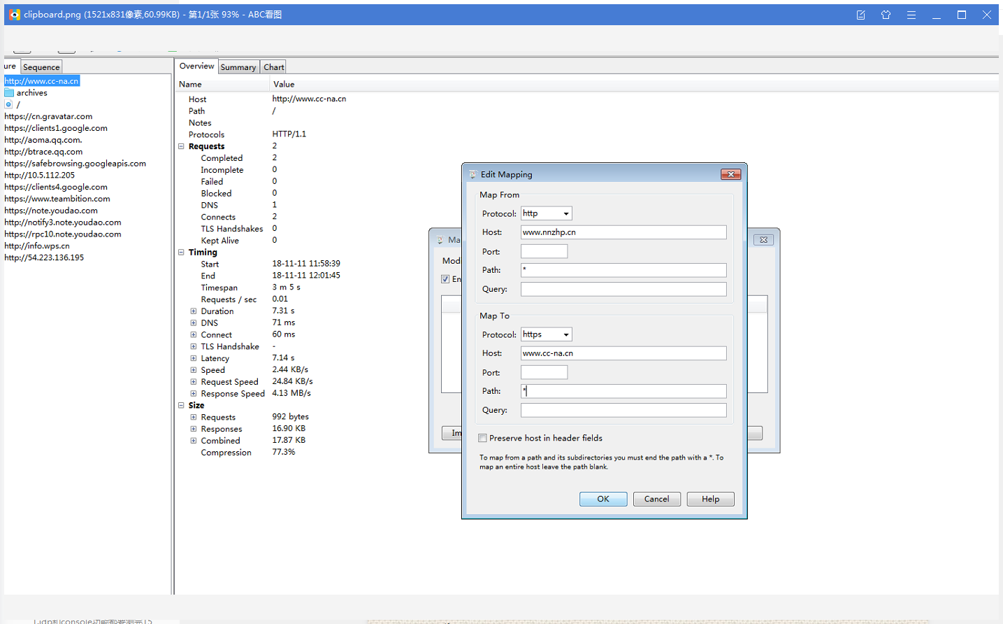Expand the TLS Handshake timing row
The width and height of the screenshot is (1003, 624).
pos(194,346)
